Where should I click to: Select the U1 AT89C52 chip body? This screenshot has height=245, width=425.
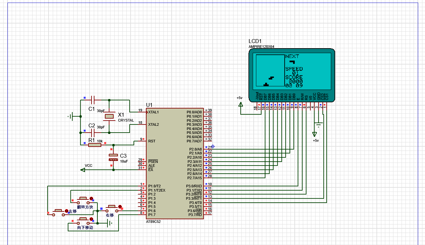click(x=175, y=164)
